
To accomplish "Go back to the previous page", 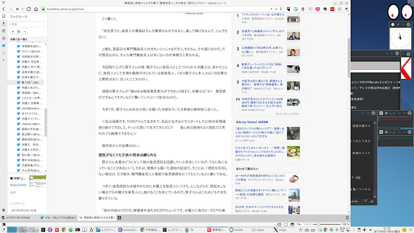I will pyautogui.click(x=4, y=9).
